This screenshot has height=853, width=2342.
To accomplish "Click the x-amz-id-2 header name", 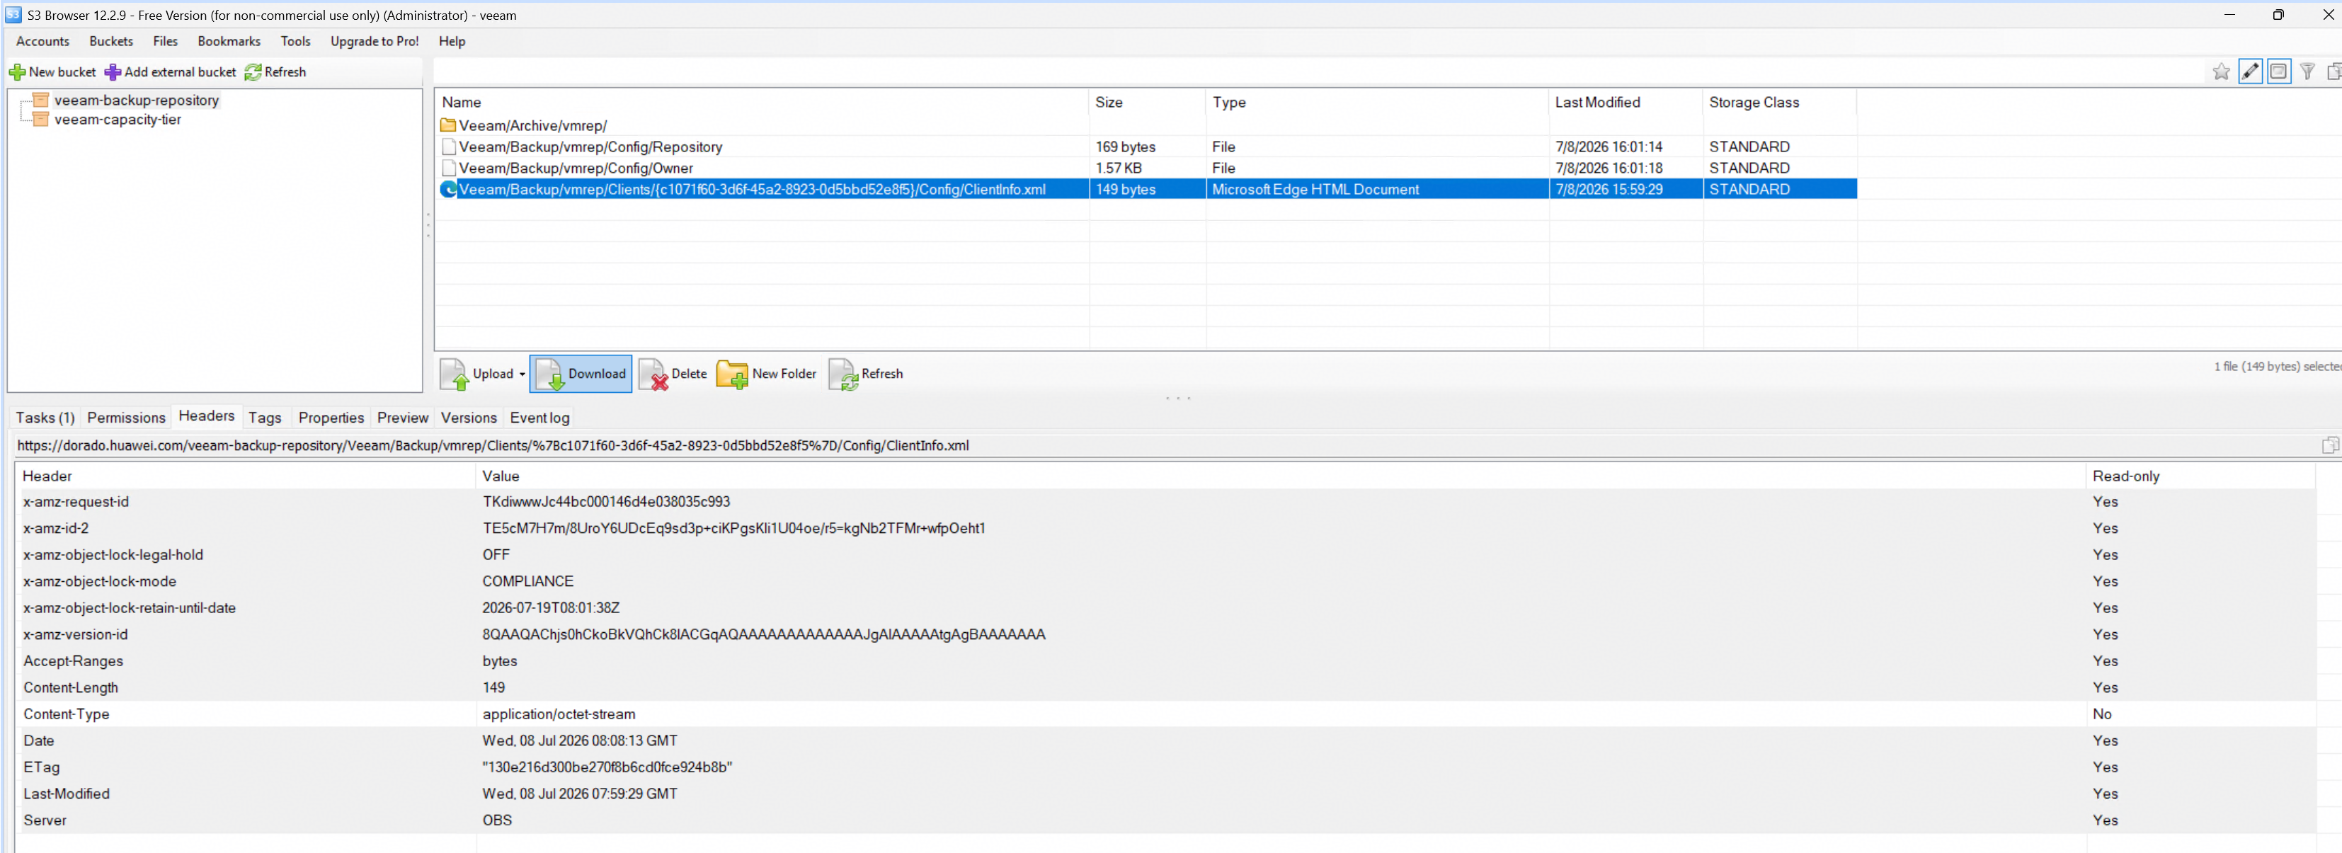I will (57, 528).
